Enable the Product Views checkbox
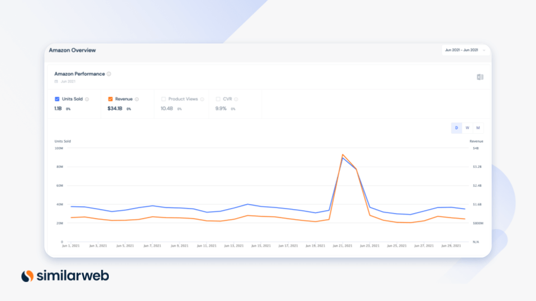Viewport: 536px width, 301px height. pyautogui.click(x=164, y=99)
